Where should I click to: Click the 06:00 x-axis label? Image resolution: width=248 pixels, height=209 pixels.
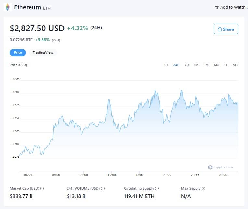28,175
